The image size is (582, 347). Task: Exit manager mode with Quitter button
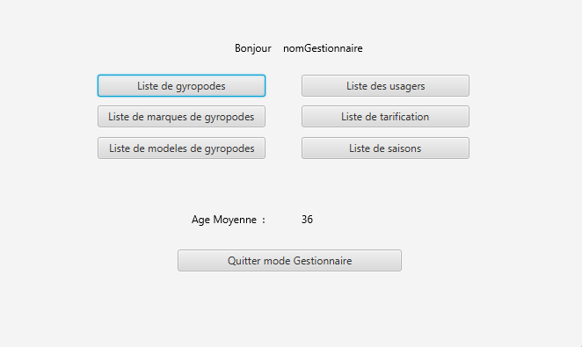289,260
